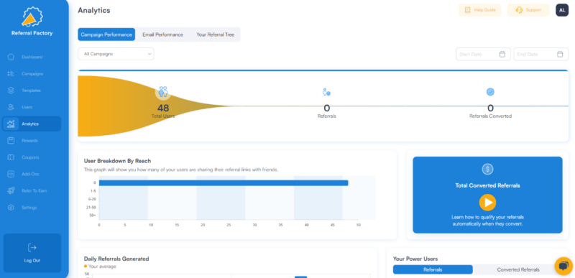
Task: Expand the All Campaigns dropdown
Action: [x=116, y=54]
